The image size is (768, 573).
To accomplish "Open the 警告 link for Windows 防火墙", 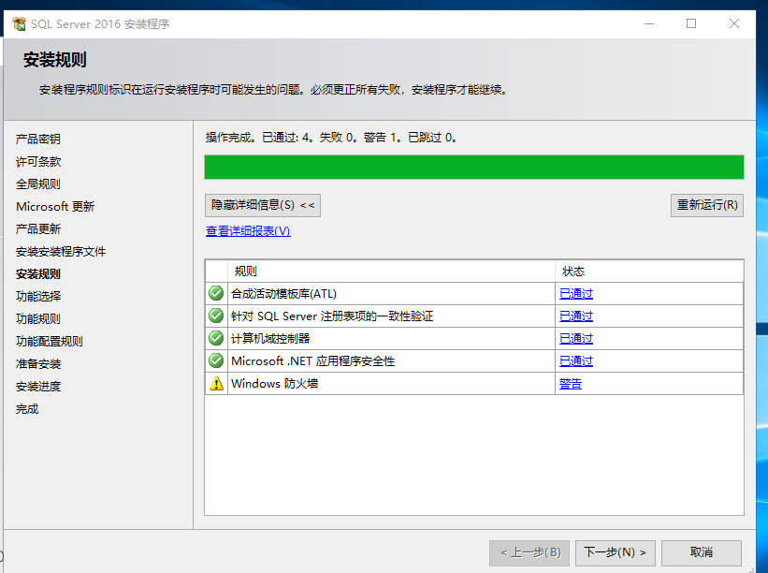I will point(571,384).
